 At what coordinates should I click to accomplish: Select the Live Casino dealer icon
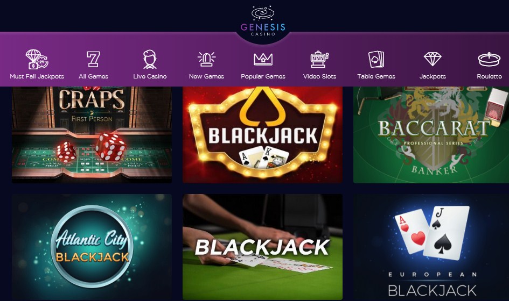click(x=150, y=59)
